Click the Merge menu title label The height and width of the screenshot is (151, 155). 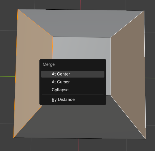(x=49, y=64)
